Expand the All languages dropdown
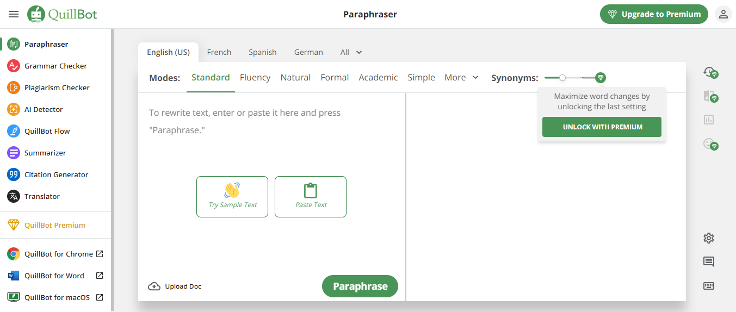Viewport: 736px width, 312px height. click(x=351, y=52)
